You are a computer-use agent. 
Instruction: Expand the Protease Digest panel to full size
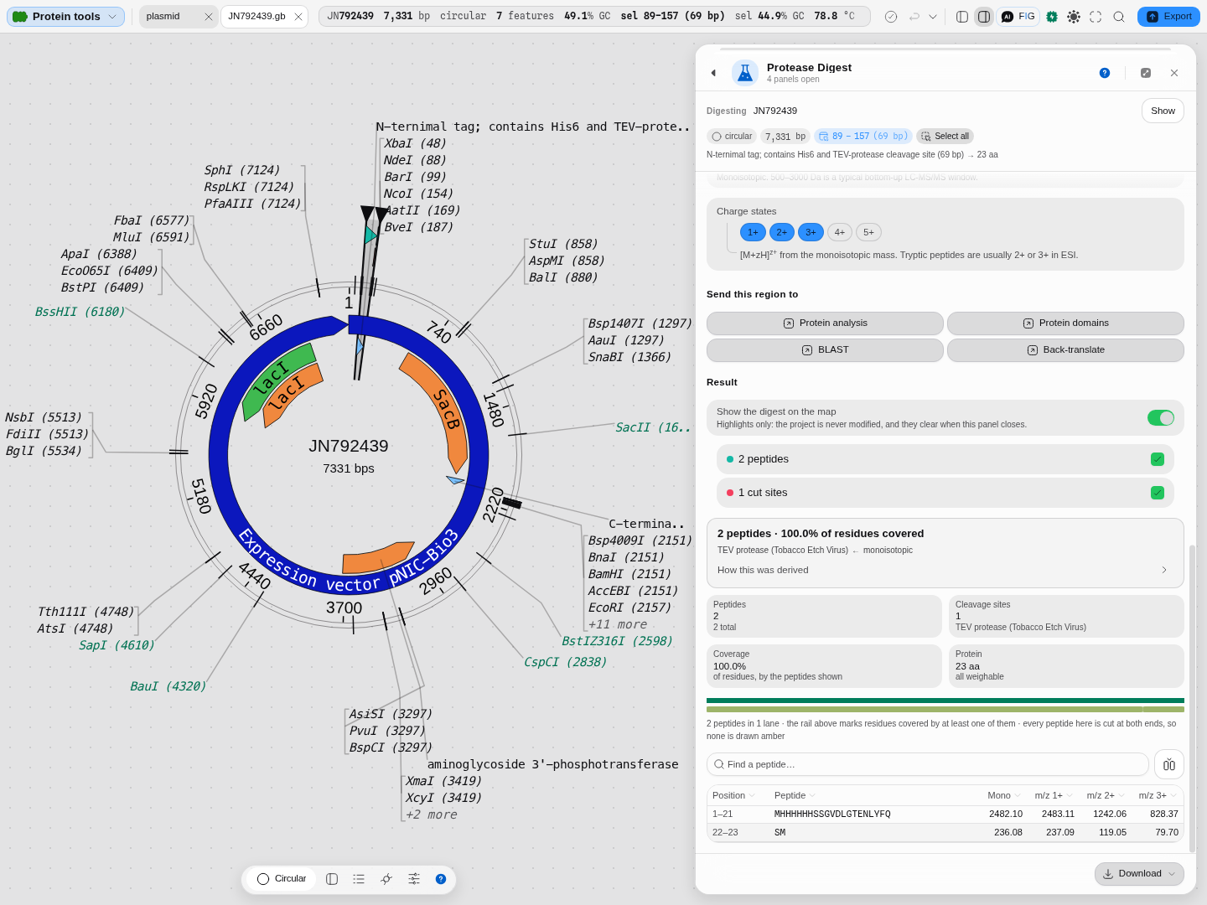click(x=1146, y=73)
